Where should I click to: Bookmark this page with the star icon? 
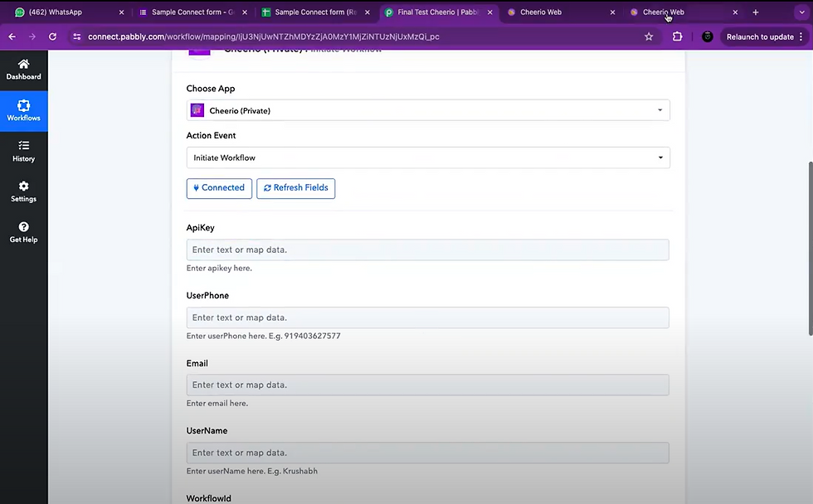pyautogui.click(x=649, y=36)
